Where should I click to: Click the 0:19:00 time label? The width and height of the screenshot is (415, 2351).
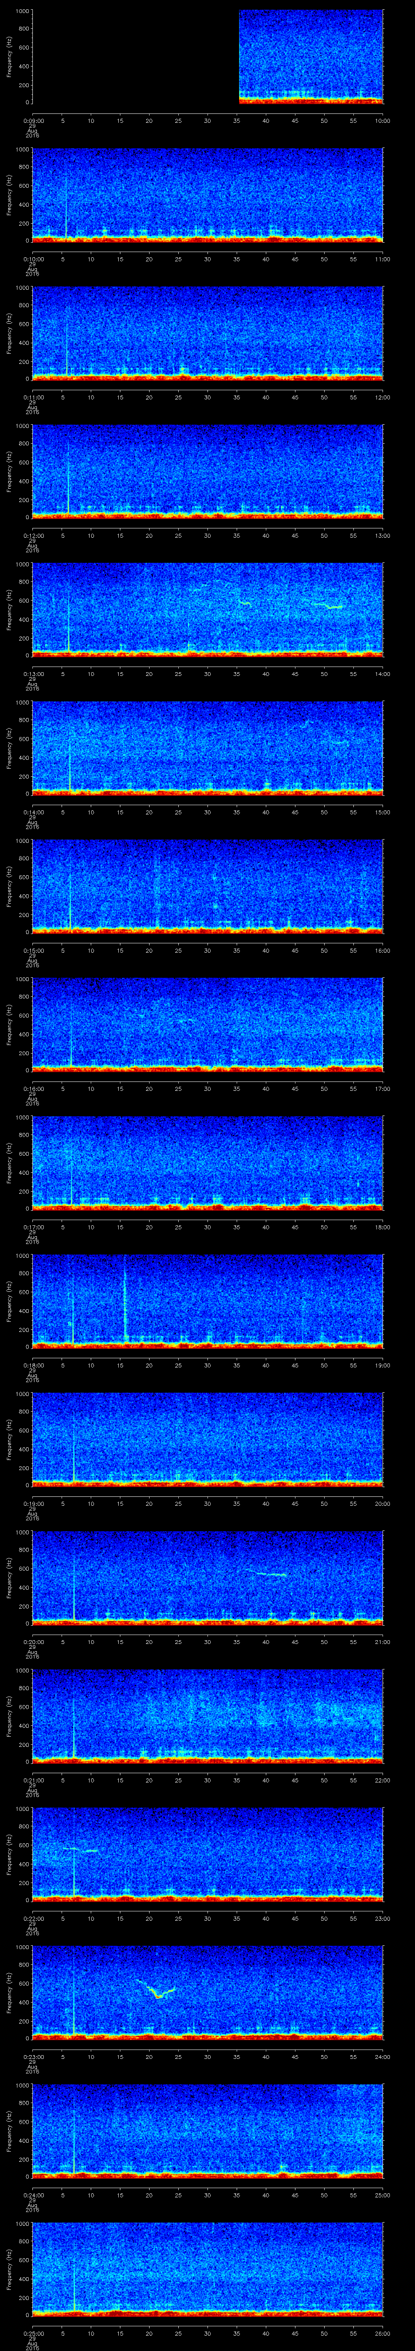(x=33, y=1503)
